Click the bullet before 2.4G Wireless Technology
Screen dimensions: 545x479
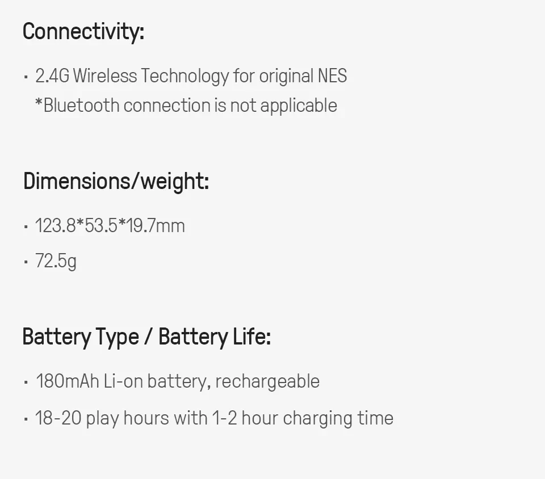[x=26, y=77]
